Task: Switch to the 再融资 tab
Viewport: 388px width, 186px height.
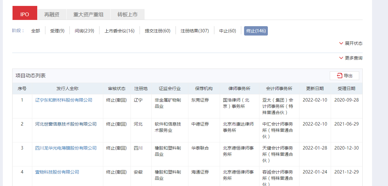Action: click(52, 14)
